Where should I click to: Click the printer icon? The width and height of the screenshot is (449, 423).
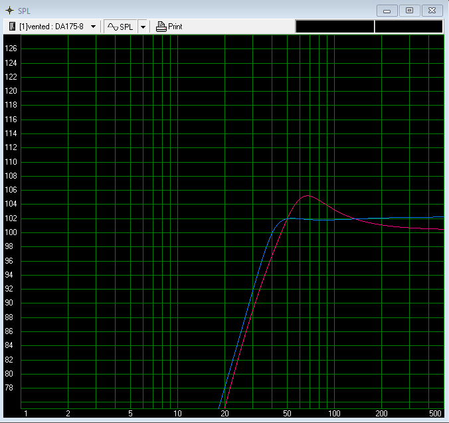point(161,27)
